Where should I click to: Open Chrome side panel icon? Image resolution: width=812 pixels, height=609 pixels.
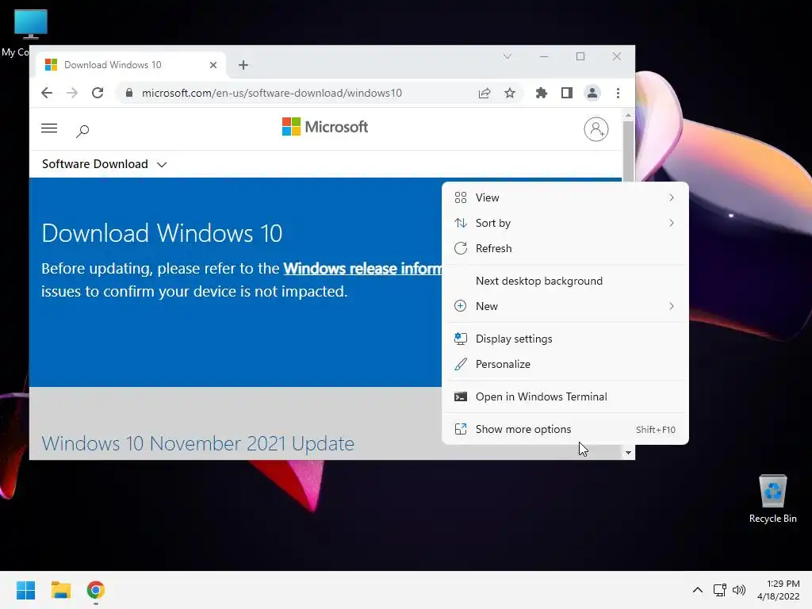tap(566, 93)
